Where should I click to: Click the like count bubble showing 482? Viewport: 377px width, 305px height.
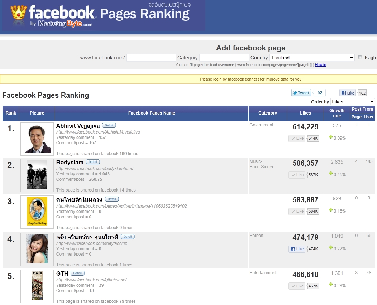362,93
